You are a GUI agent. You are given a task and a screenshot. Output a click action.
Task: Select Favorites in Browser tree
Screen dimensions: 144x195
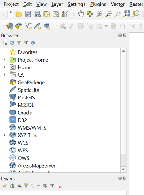(27, 52)
